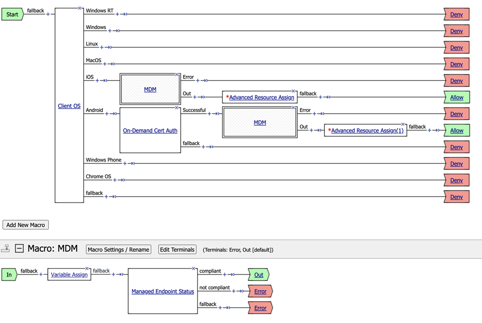Add an item on Windows RT branch
The image size is (482, 324).
[x=117, y=14]
